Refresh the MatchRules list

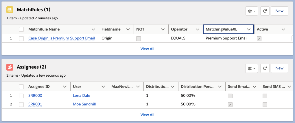tap(265, 11)
